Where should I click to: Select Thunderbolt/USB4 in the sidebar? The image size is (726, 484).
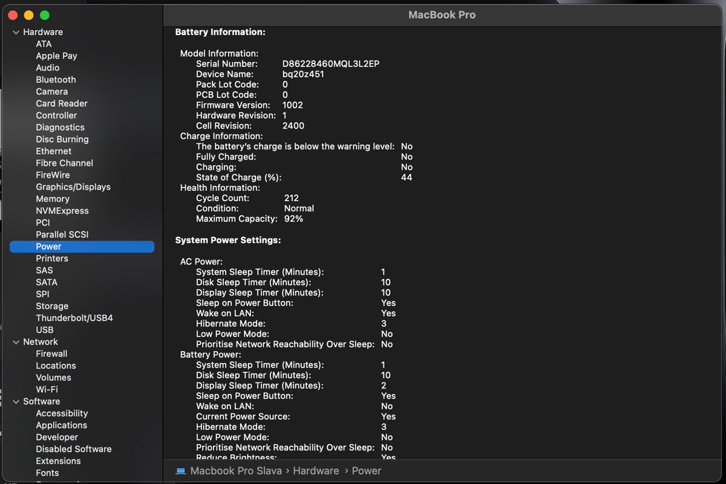click(x=74, y=318)
